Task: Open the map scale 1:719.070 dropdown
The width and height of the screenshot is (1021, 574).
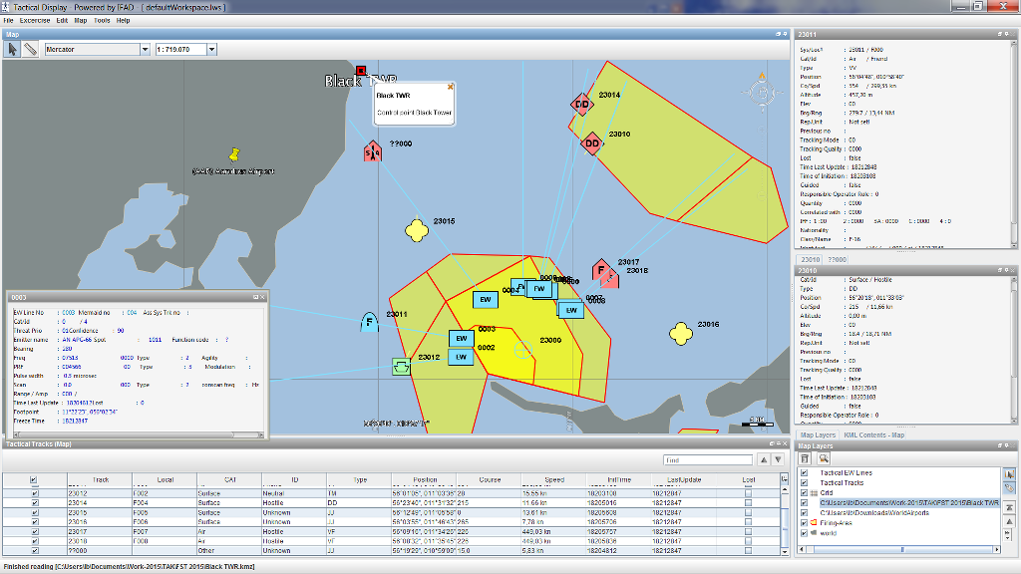Action: (213, 49)
